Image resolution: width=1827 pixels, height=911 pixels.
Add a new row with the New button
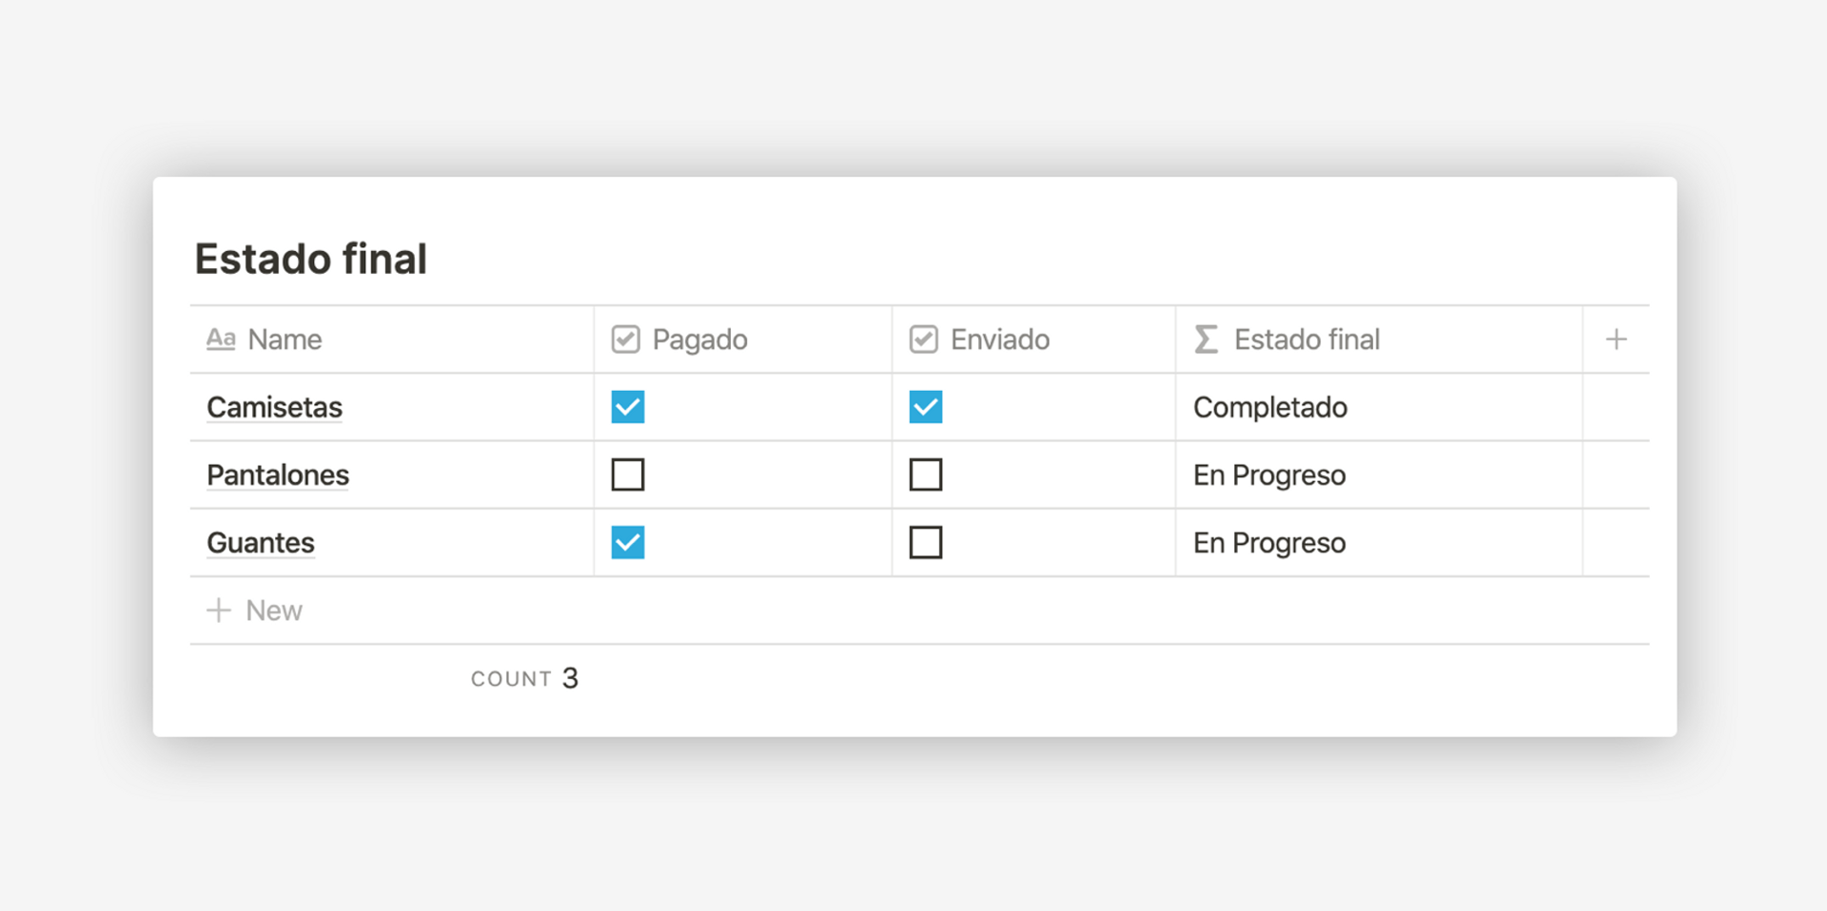coord(272,610)
